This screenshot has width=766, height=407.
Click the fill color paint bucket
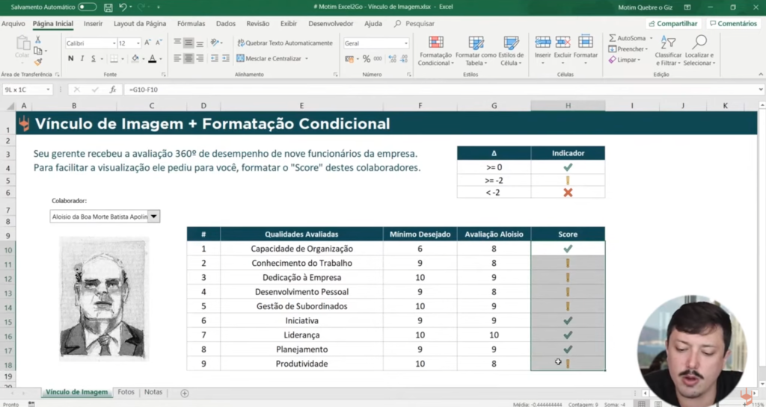pos(135,58)
